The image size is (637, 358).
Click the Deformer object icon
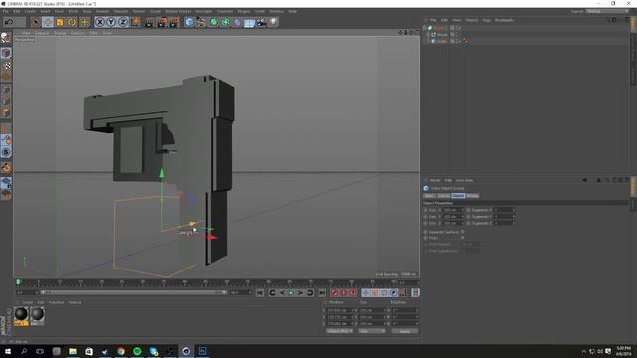[x=237, y=22]
